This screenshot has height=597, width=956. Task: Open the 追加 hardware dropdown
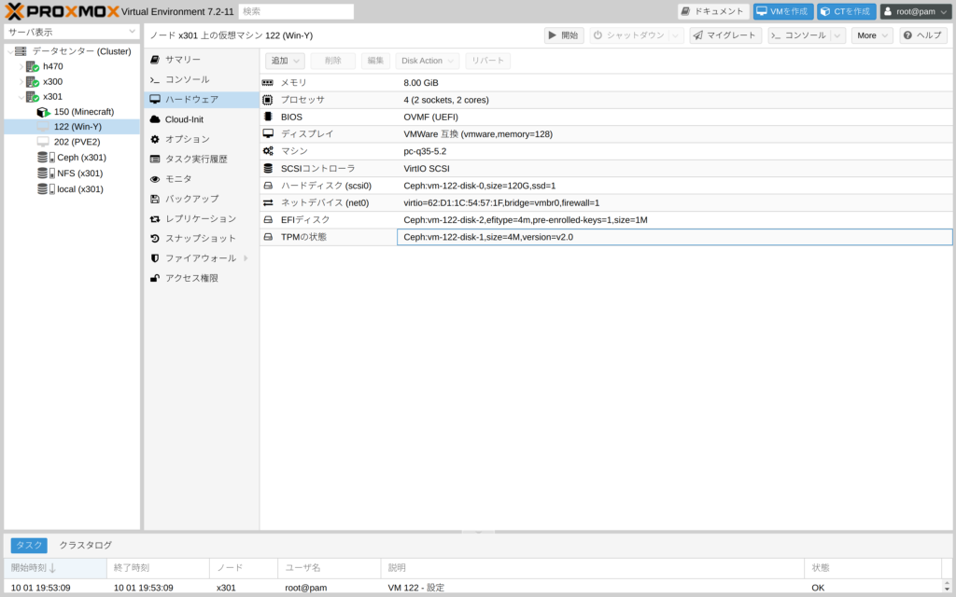pos(285,61)
